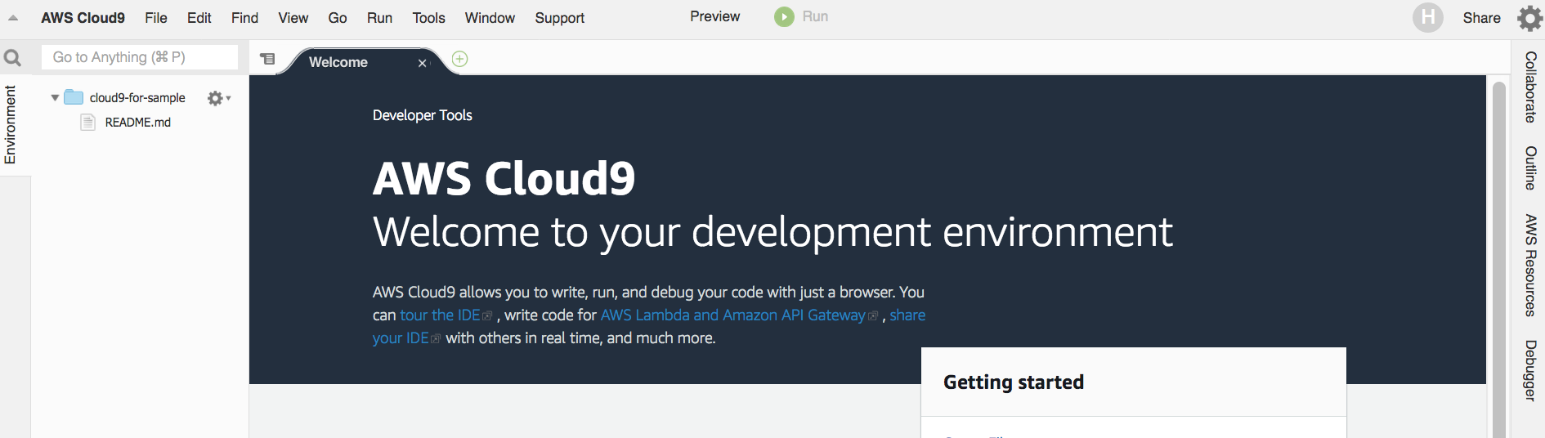Viewport: 1545px width, 438px height.
Task: Click the Share button
Action: coord(1481,17)
